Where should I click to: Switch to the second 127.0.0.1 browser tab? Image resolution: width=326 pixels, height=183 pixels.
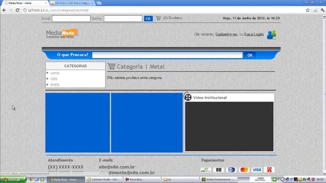point(72,3)
